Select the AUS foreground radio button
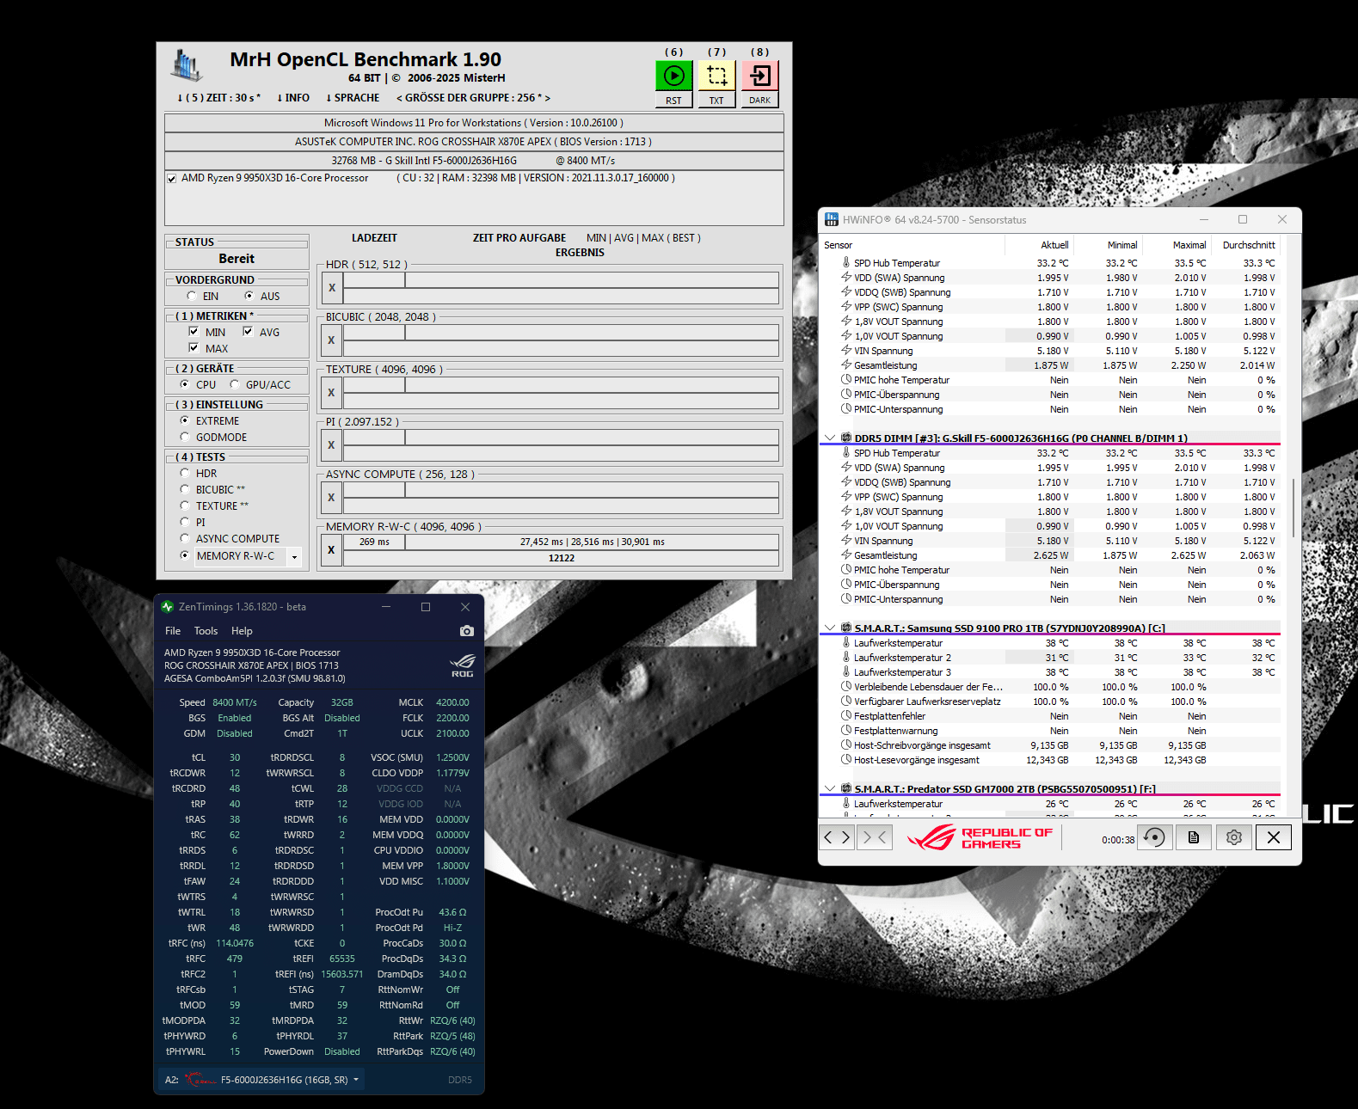The image size is (1358, 1109). (249, 296)
